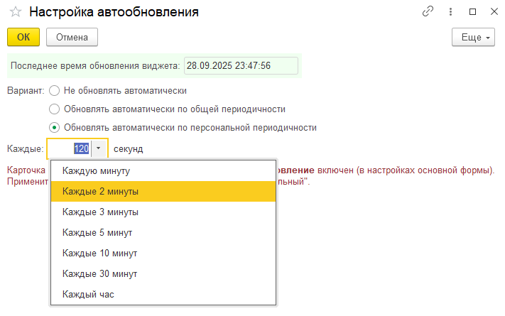Select "Не обновлять автоматически" option

[55, 91]
